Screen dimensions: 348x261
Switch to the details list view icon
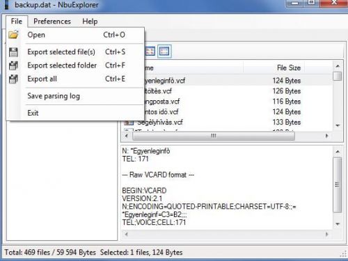pyautogui.click(x=164, y=51)
